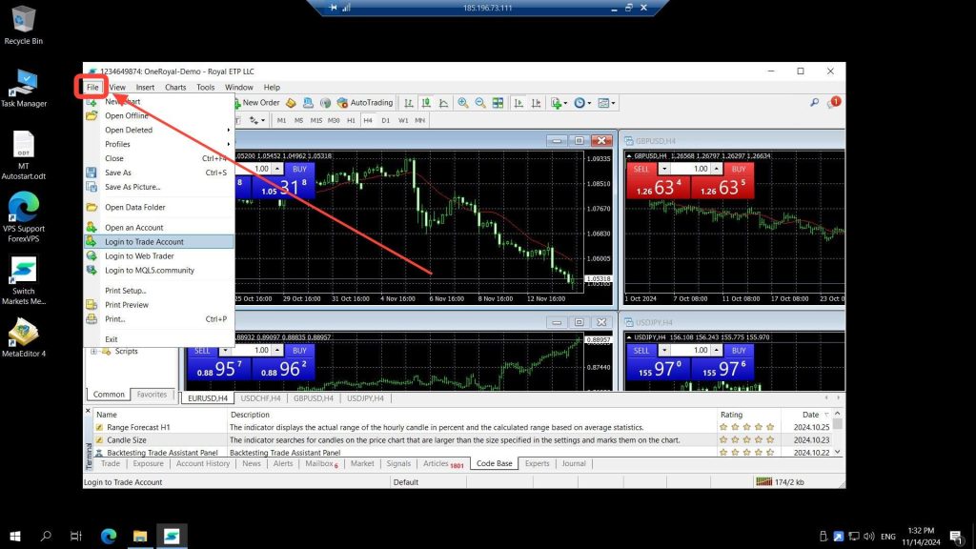Increase GBPUSD volume with up arrow

coord(717,169)
